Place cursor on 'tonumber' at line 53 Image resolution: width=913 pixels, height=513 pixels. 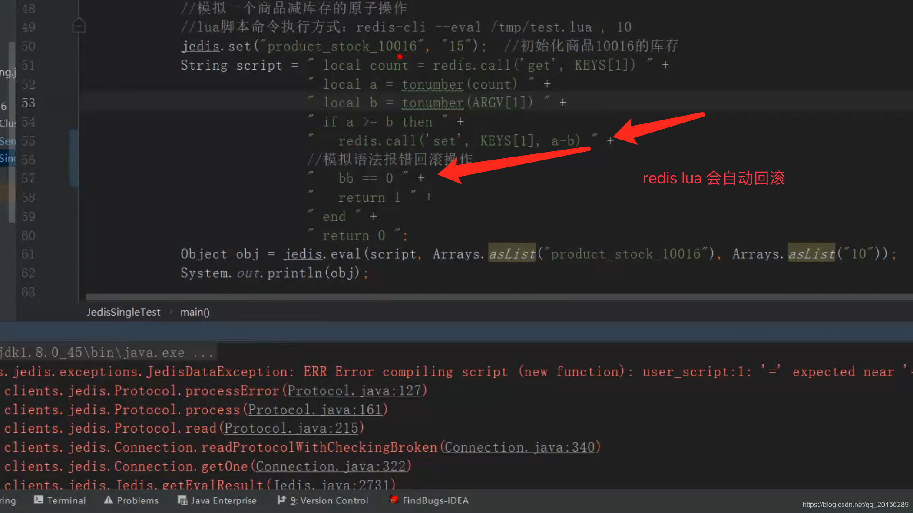point(433,103)
